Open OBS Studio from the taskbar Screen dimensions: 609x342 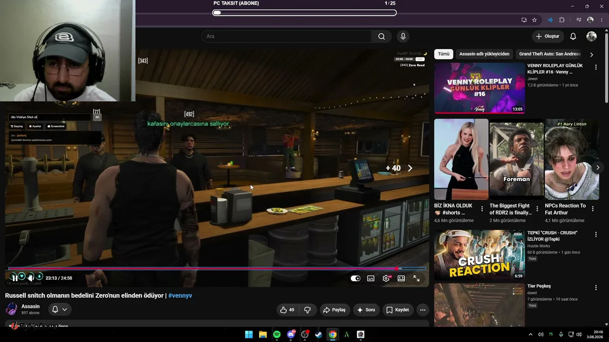[305, 334]
